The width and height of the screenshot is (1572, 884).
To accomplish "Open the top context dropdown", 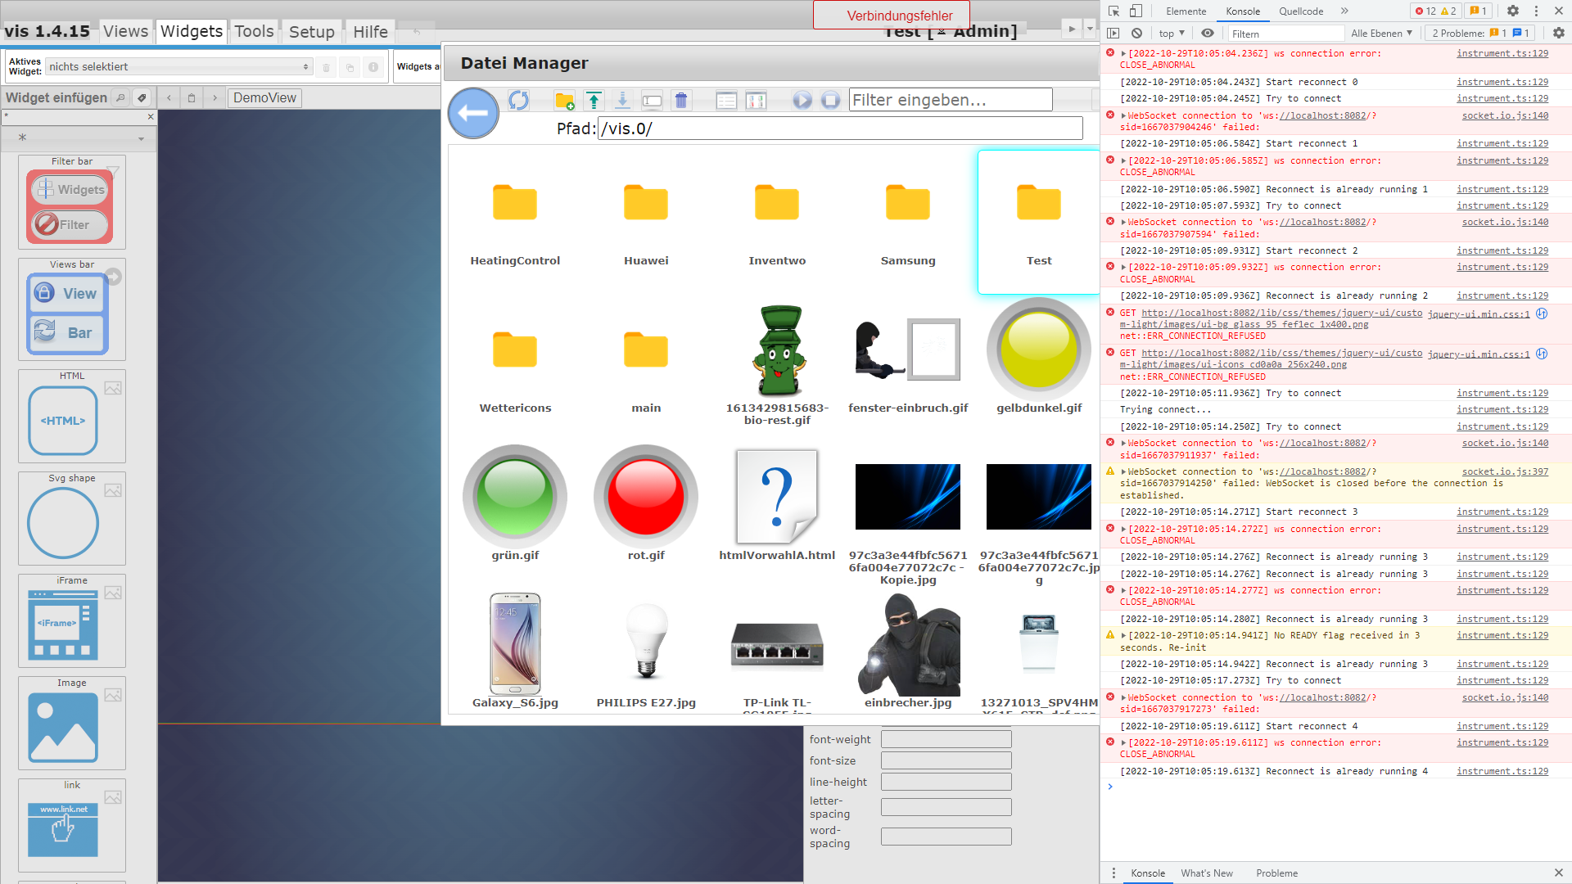I will point(1172,34).
